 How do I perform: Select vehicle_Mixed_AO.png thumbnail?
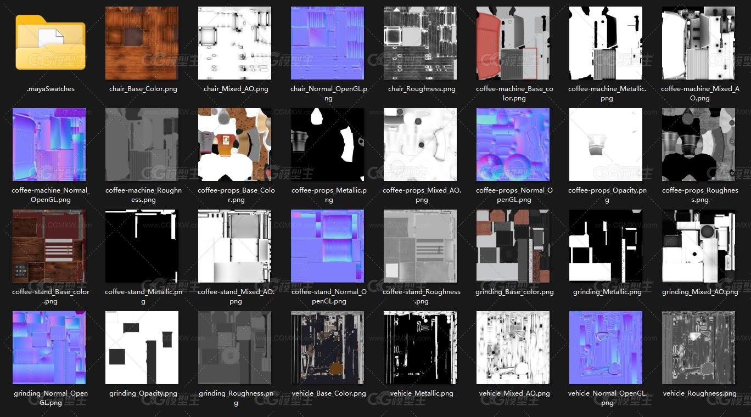point(513,348)
